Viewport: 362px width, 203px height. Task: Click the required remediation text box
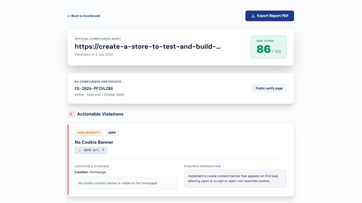click(x=235, y=179)
